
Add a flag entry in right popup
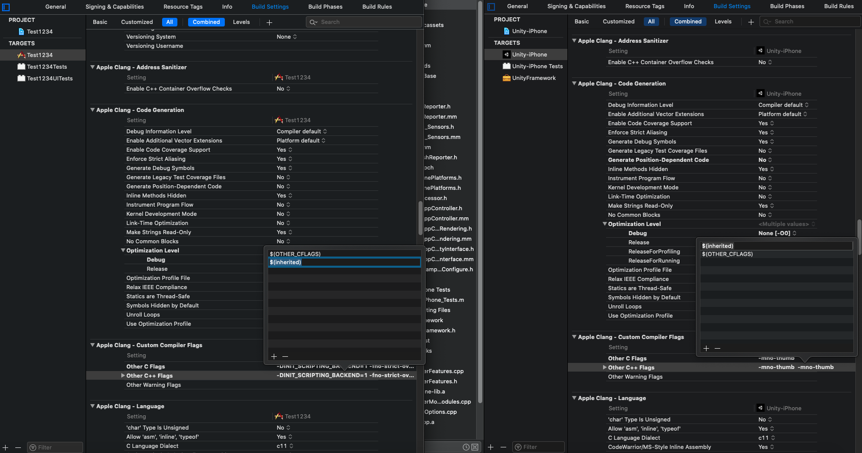[707, 348]
